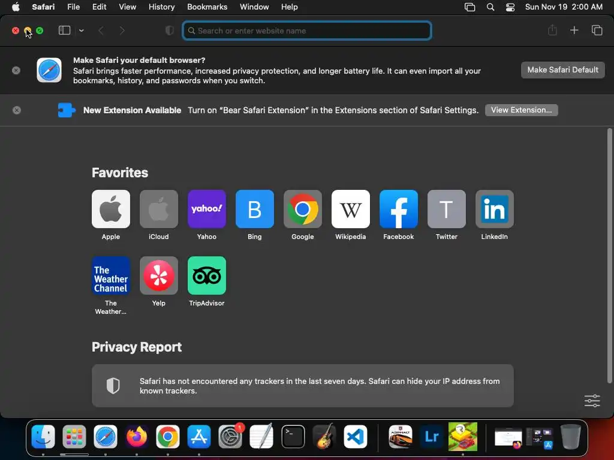Screen dimensions: 614x460
Task: Open the TripAdvisor favorite
Action: click(x=207, y=276)
